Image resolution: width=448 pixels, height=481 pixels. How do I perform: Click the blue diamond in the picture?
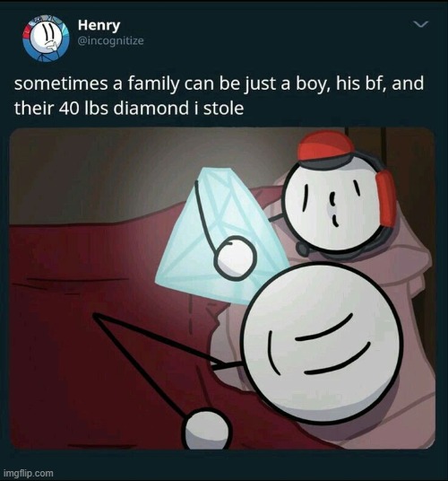[x=219, y=236]
